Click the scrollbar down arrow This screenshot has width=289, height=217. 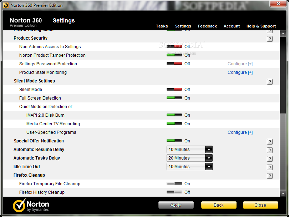click(x=283, y=193)
